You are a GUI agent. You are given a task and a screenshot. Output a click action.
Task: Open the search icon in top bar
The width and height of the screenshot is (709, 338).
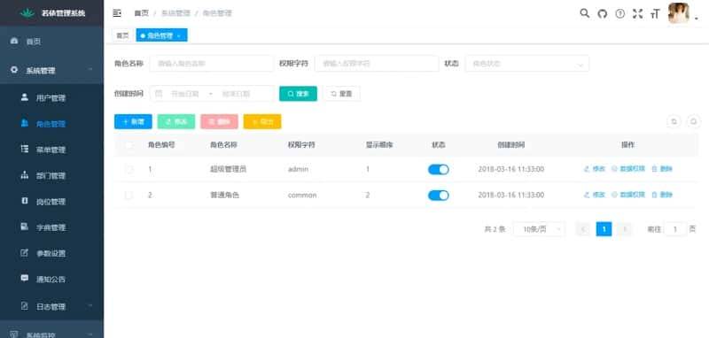pyautogui.click(x=585, y=13)
